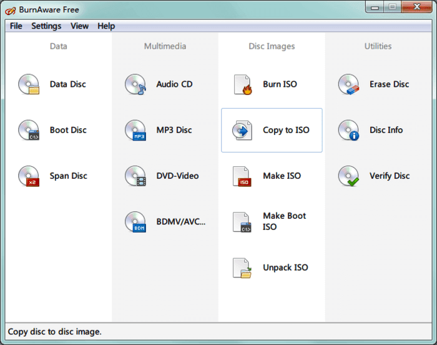The height and width of the screenshot is (345, 437).
Task: Select the Verify Disc label
Action: click(390, 176)
